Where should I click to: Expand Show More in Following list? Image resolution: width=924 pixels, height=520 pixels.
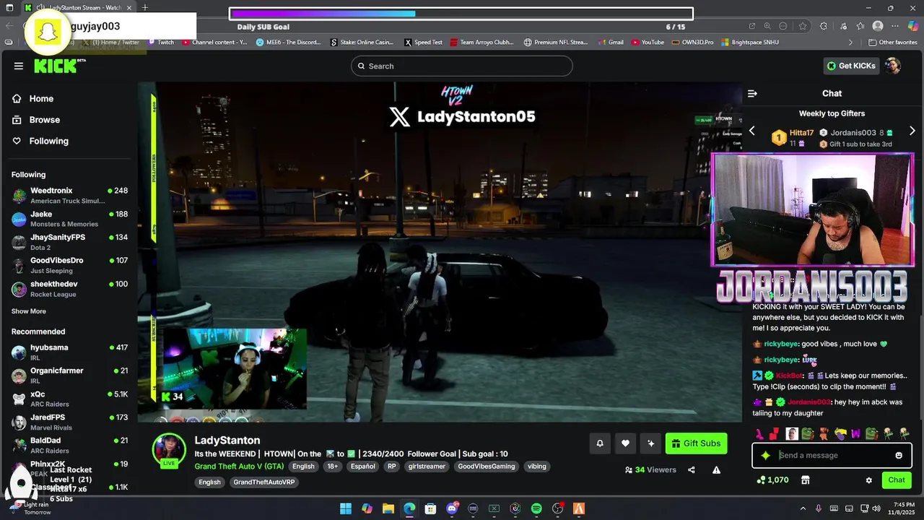pos(29,311)
